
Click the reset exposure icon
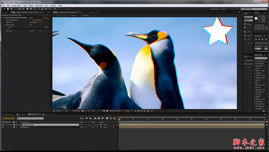click(148, 111)
